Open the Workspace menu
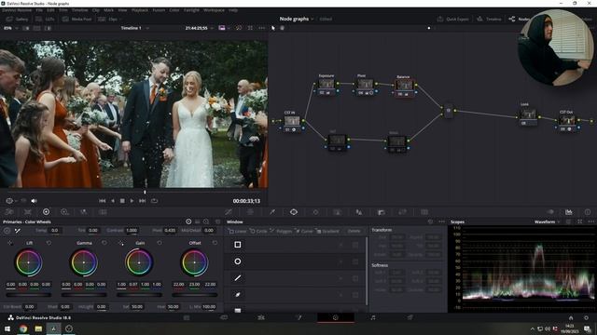Image resolution: width=597 pixels, height=335 pixels. coord(214,10)
